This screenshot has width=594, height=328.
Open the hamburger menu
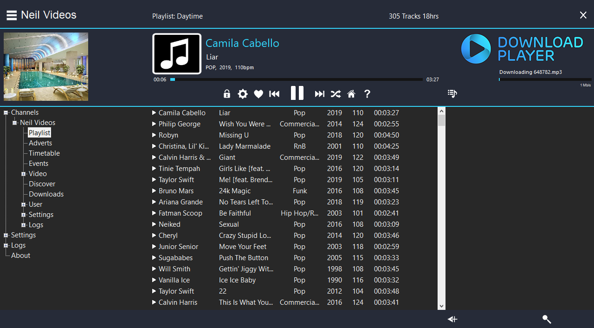pos(12,15)
